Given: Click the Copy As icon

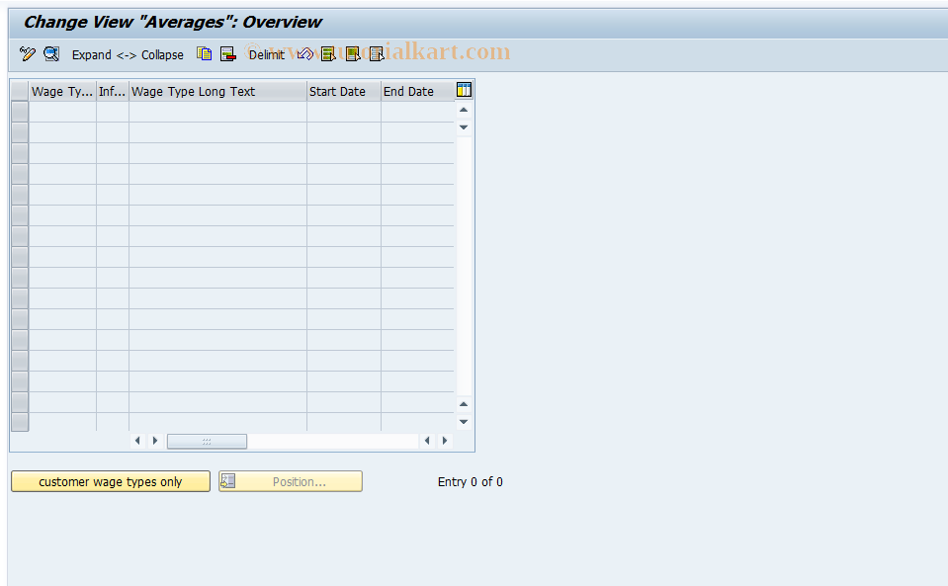Looking at the screenshot, I should coord(205,54).
